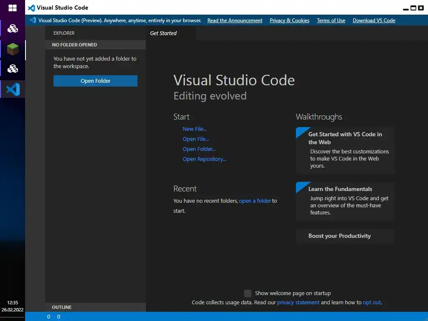The height and width of the screenshot is (321, 428).
Task: Expand the OUTLINE section
Action: point(96,307)
